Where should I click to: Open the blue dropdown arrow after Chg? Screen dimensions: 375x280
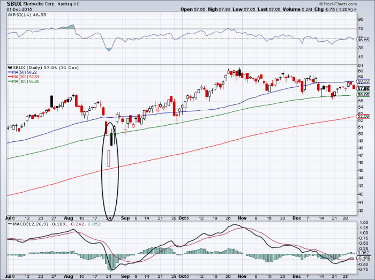355,10
